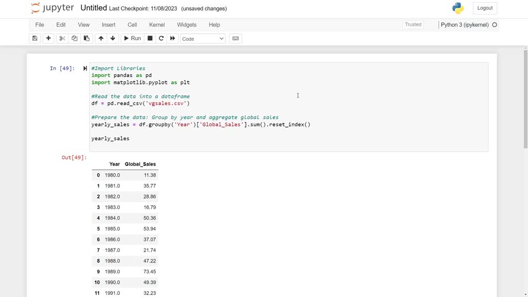The width and height of the screenshot is (528, 297).
Task: Interrupt the kernel with the stop icon
Action: tap(150, 38)
